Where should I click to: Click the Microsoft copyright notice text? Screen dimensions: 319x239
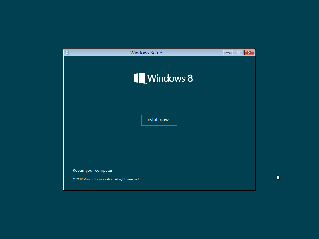(106, 179)
